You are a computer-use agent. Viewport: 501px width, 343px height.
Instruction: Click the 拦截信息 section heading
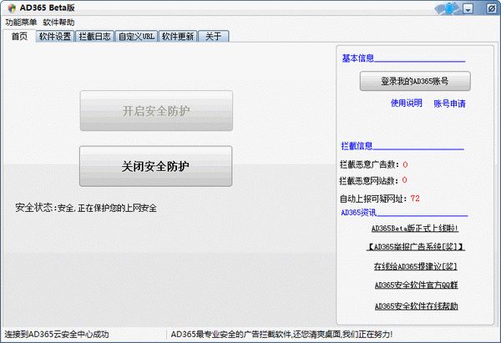pos(357,146)
